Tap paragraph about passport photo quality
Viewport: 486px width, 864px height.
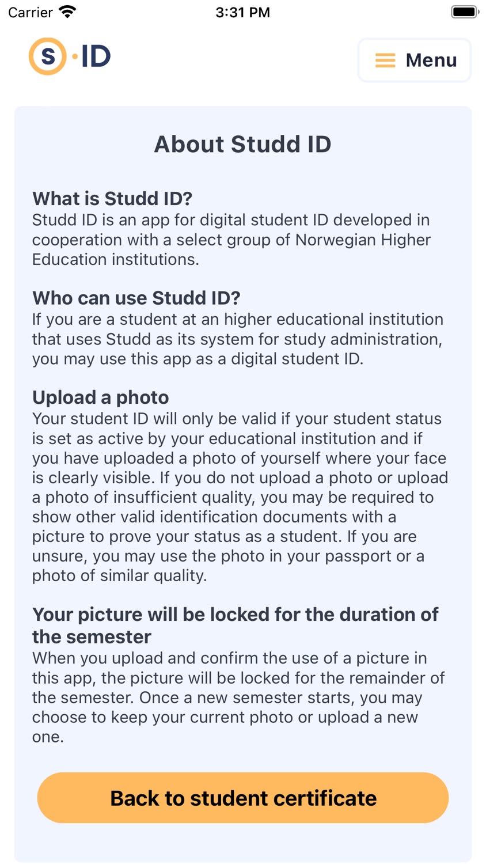click(x=240, y=497)
